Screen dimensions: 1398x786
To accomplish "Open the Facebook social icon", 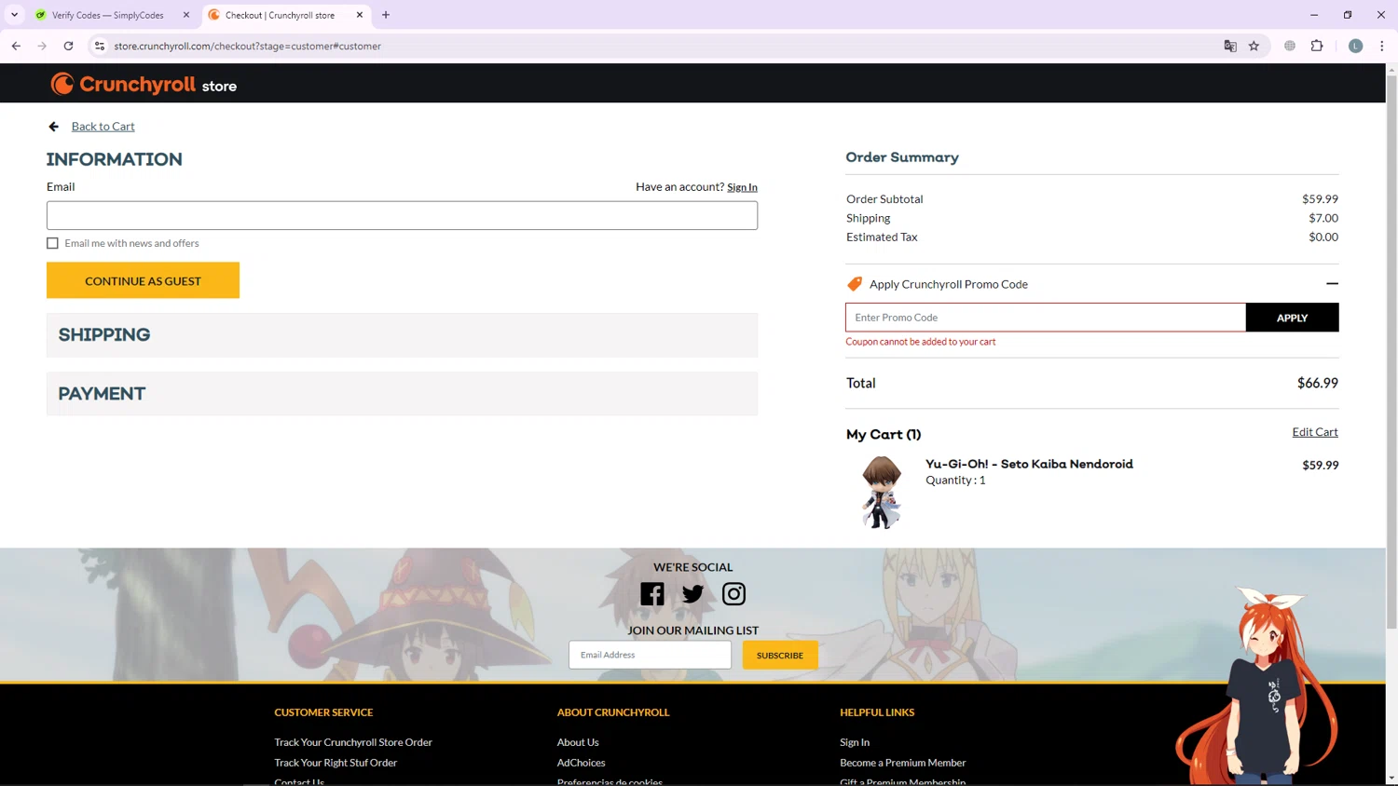I will [652, 594].
